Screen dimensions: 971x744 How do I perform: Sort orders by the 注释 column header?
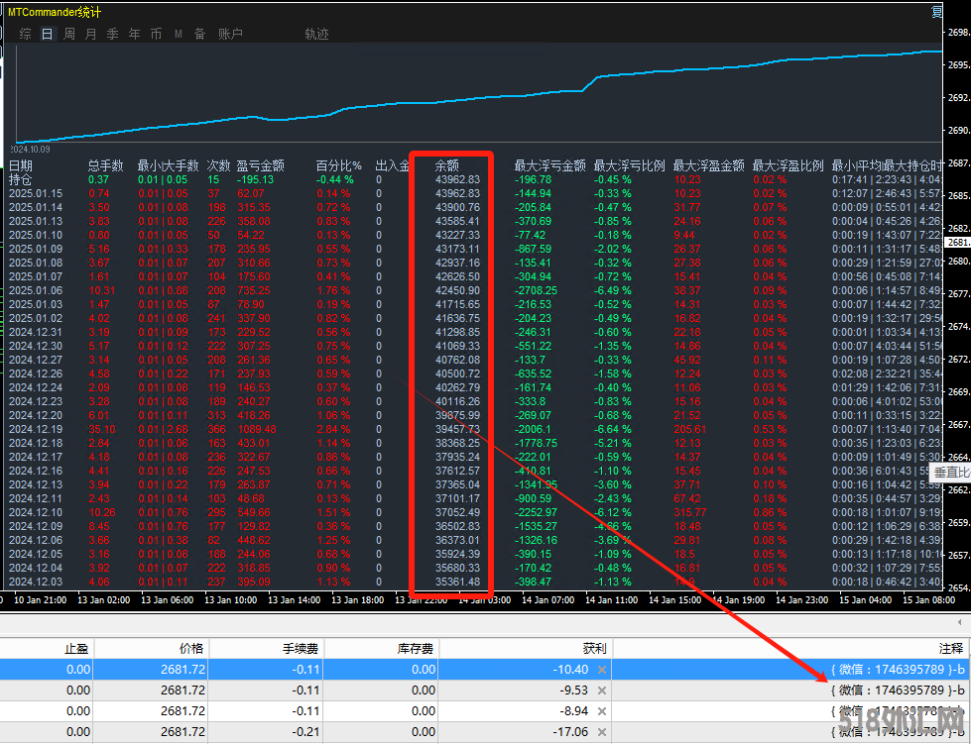pos(951,648)
